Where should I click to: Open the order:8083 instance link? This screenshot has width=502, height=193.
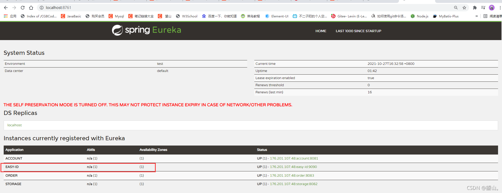coord(292,175)
